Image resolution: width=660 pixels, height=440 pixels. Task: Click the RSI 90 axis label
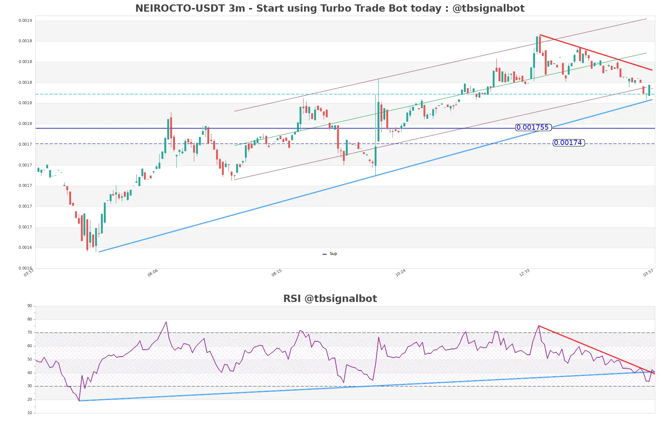point(30,306)
